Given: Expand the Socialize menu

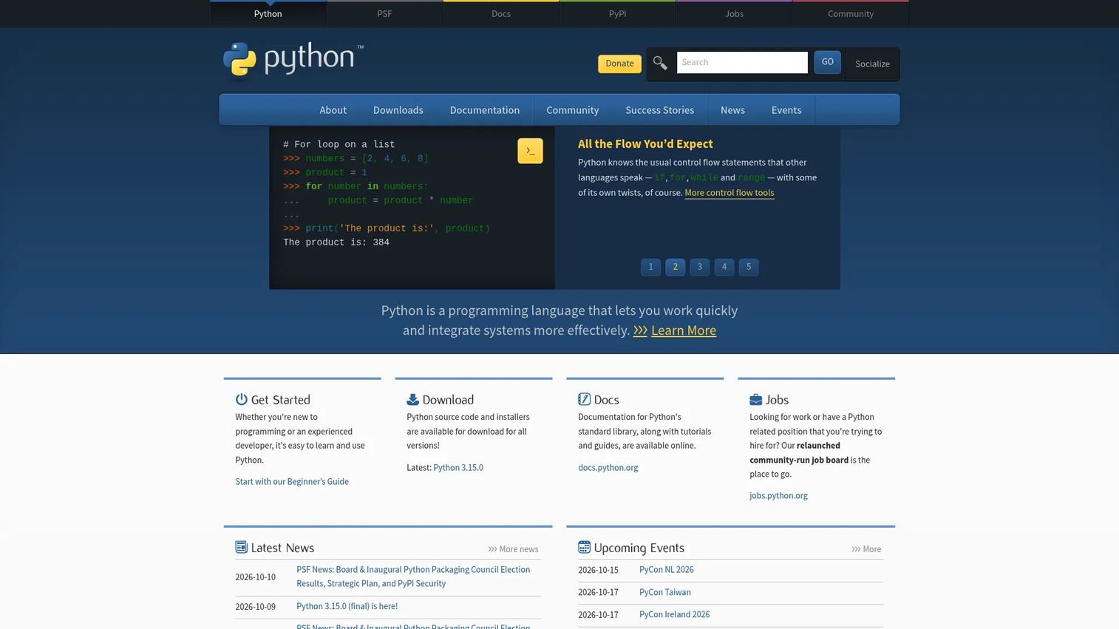Looking at the screenshot, I should click(x=872, y=64).
